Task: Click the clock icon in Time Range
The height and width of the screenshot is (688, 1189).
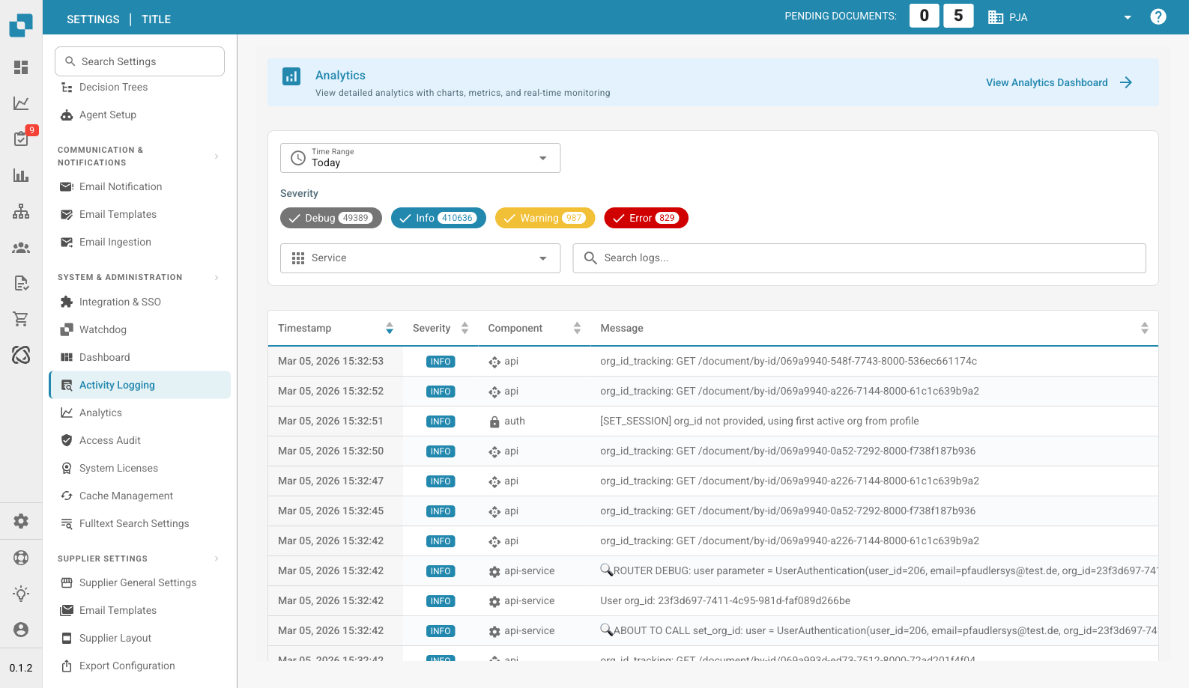Action: [298, 158]
